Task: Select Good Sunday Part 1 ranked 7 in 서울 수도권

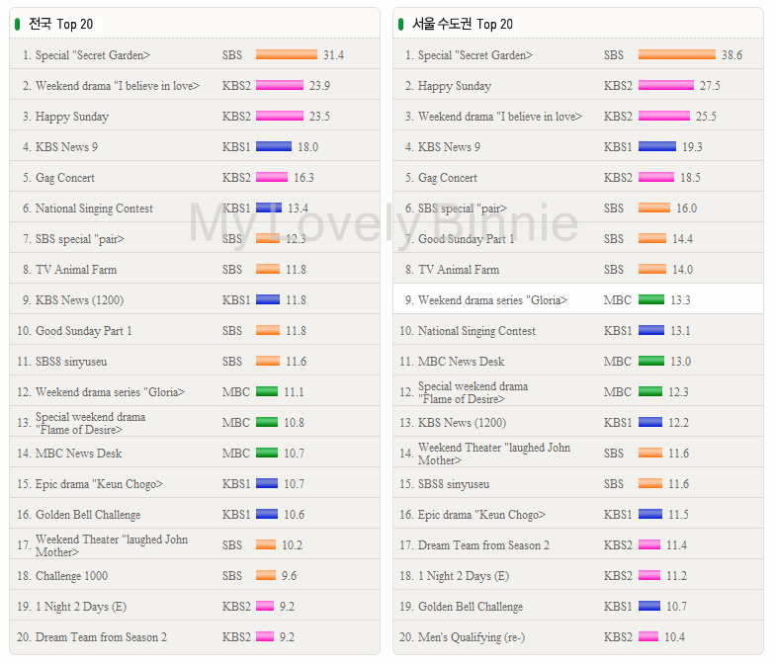Action: tap(466, 239)
